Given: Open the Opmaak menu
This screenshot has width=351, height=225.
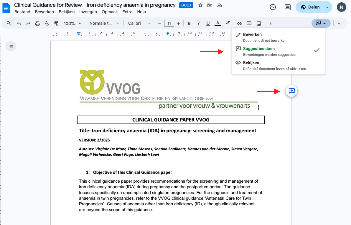Looking at the screenshot, I should (x=110, y=12).
